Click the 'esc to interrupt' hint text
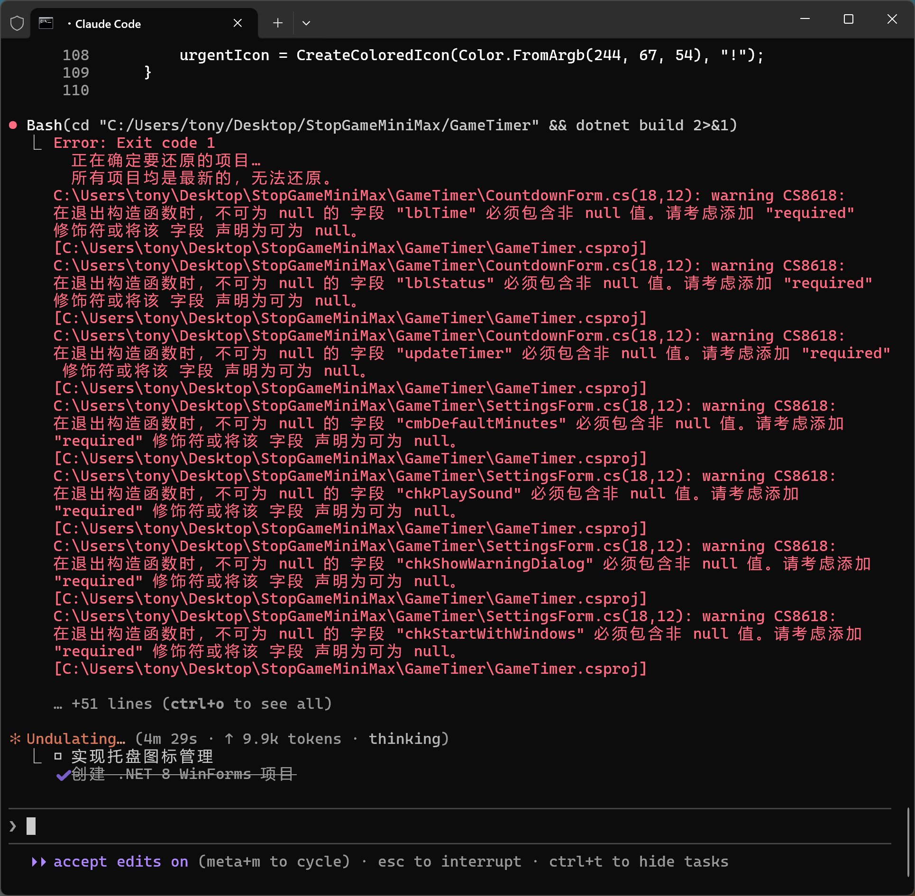Screen dimensions: 915x896 coord(449,861)
